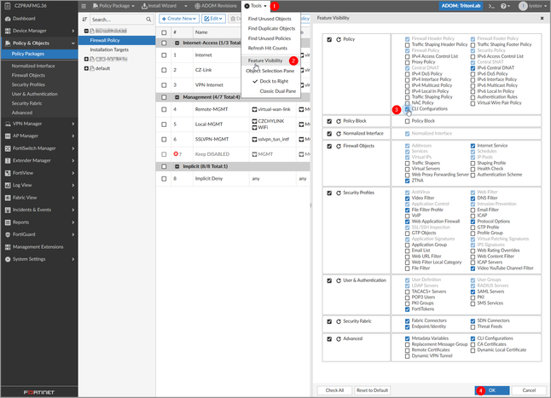Click the Device Manager sidebar icon
The width and height of the screenshot is (551, 398).
(8, 31)
